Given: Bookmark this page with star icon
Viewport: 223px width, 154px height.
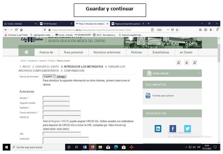Looking at the screenshot, I should 177,30.
